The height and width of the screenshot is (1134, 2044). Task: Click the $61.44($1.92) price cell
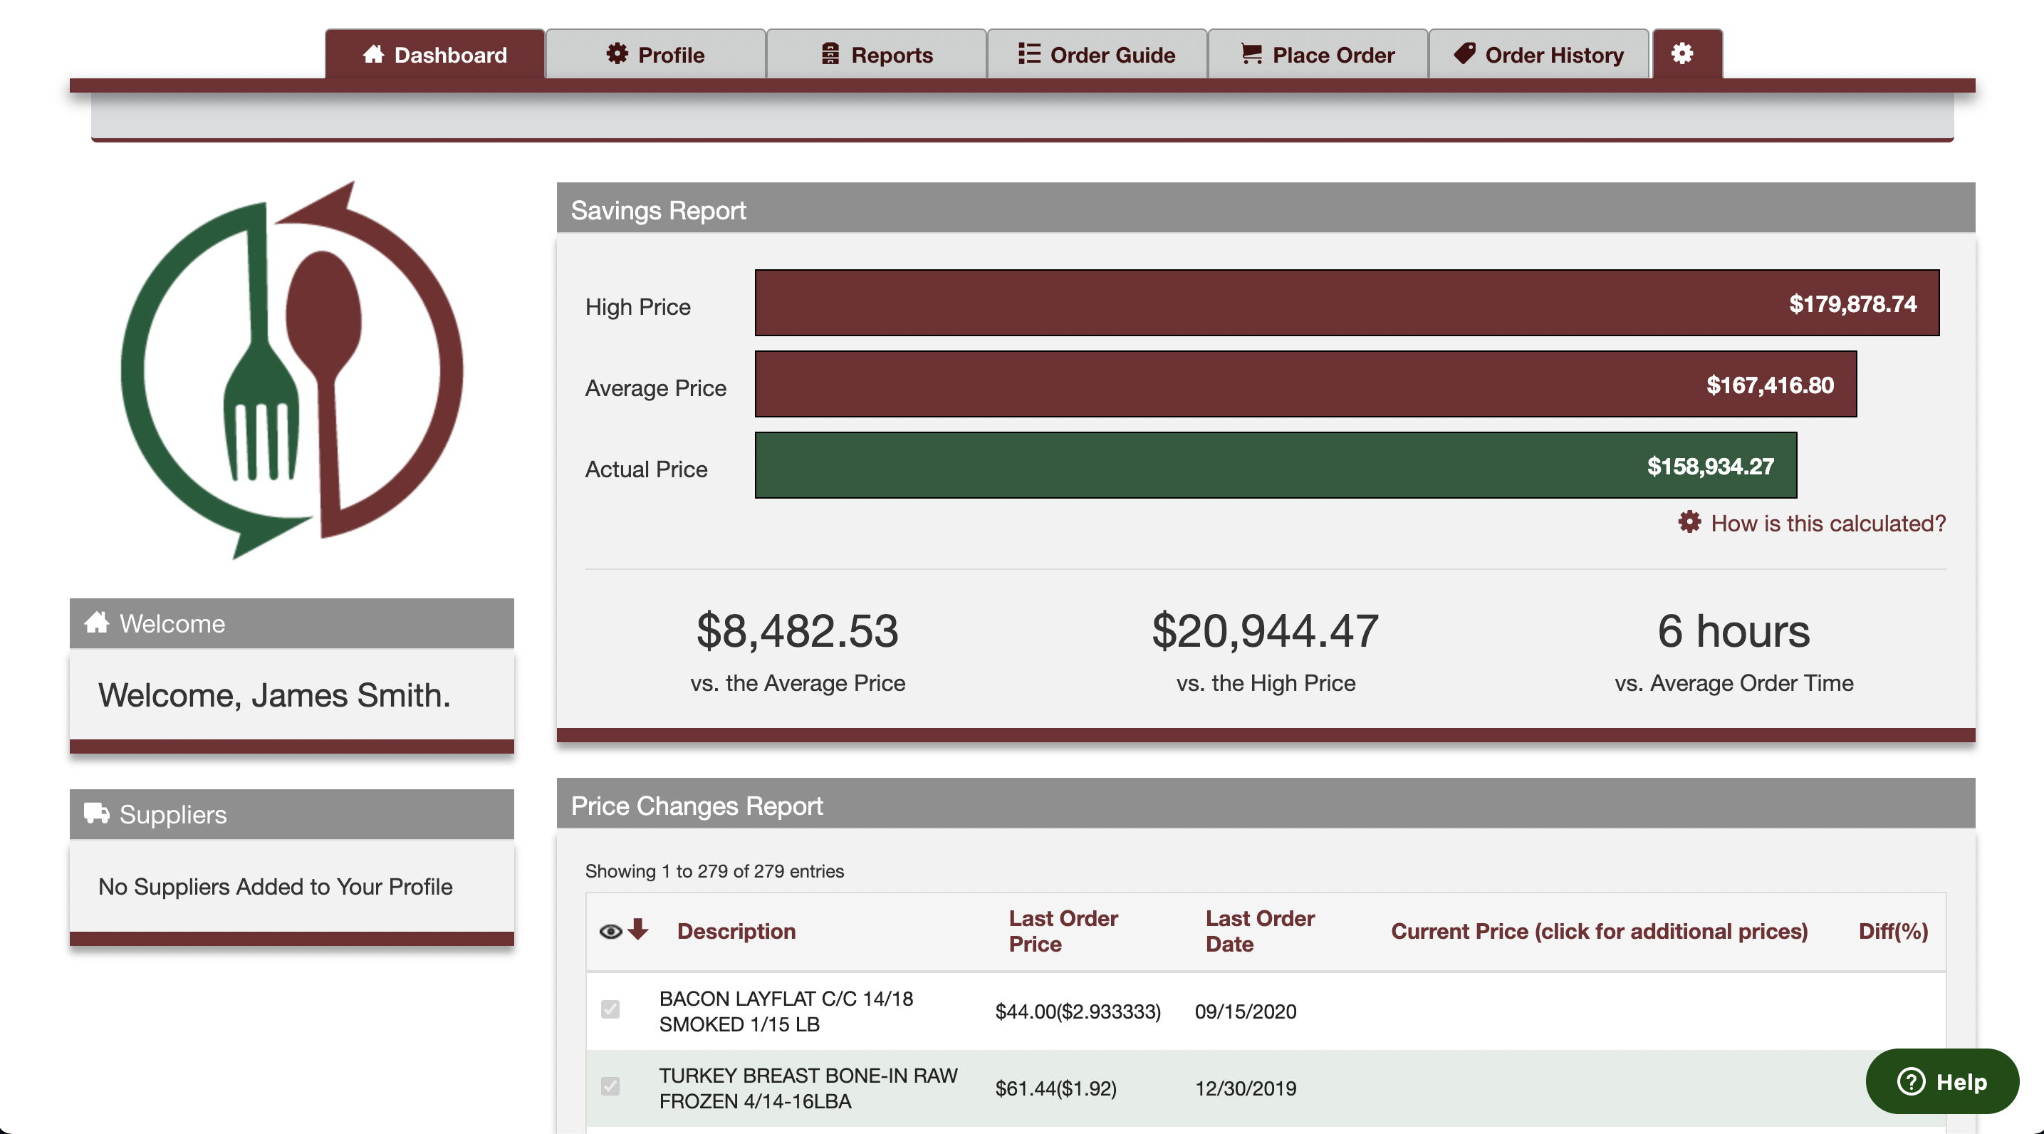tap(1055, 1088)
